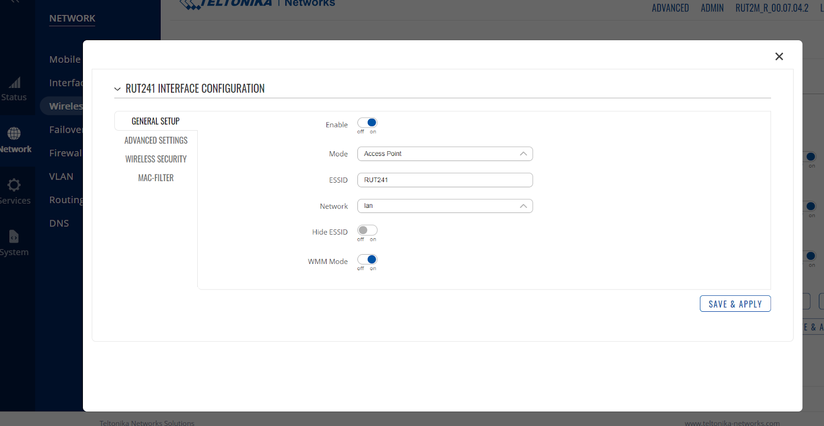Click the Save & Apply button in dialog
The height and width of the screenshot is (426, 824).
(x=735, y=304)
